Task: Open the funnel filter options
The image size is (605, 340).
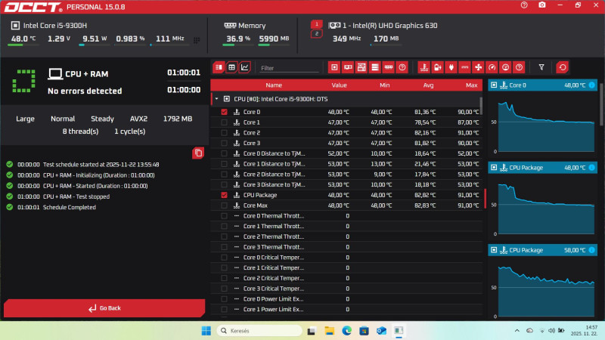Action: [541, 67]
